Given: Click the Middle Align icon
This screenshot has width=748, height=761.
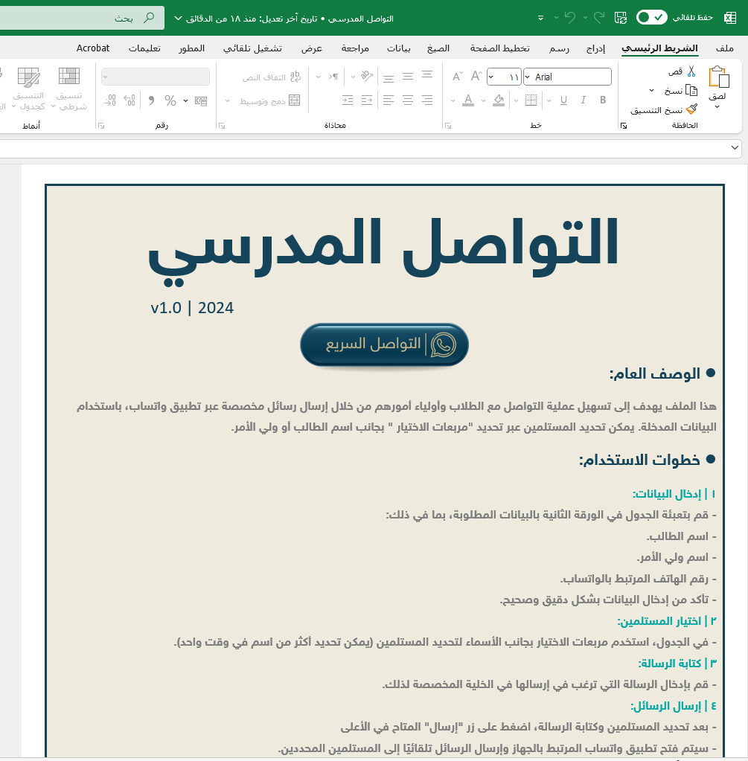Looking at the screenshot, I should pyautogui.click(x=408, y=76).
